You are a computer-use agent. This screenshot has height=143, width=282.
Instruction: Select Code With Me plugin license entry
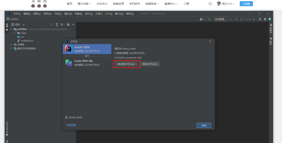pos(87,63)
